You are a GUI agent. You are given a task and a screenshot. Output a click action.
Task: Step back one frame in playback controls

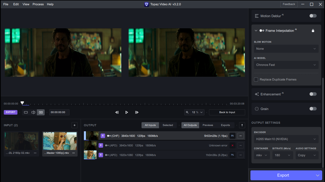(117, 112)
